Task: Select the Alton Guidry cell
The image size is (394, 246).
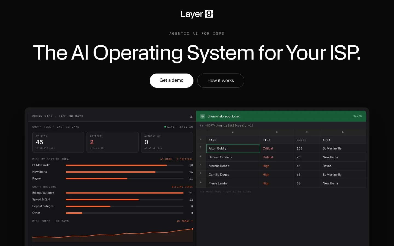Action: pos(233,148)
